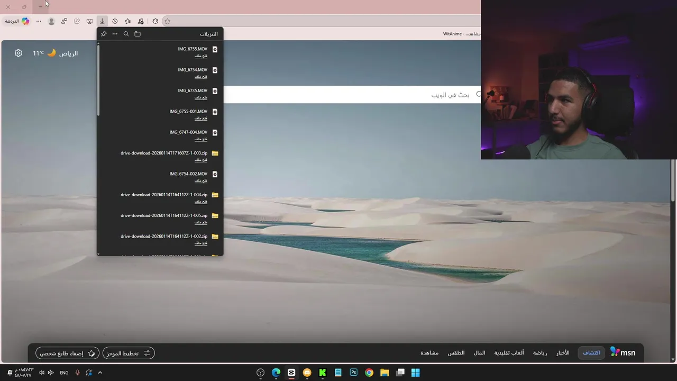Click the web search input field

352,95
